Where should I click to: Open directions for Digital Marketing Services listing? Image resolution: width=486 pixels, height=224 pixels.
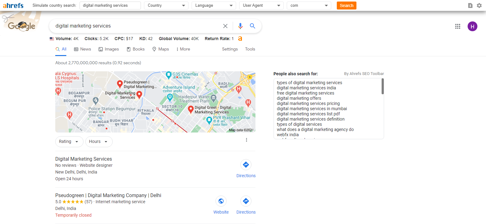(246, 165)
